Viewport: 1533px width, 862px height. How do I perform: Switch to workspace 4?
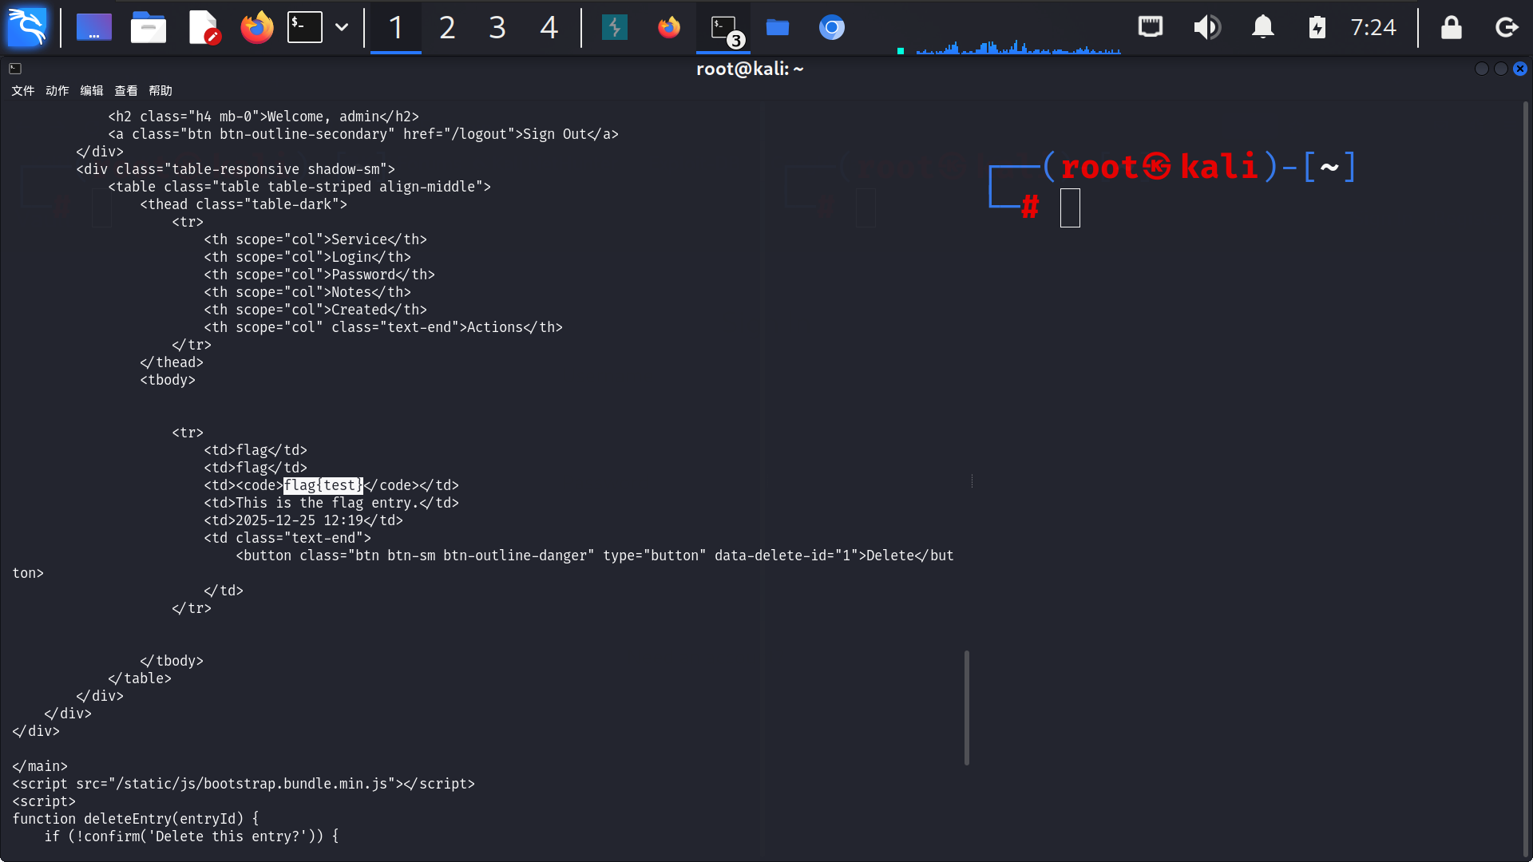point(549,27)
